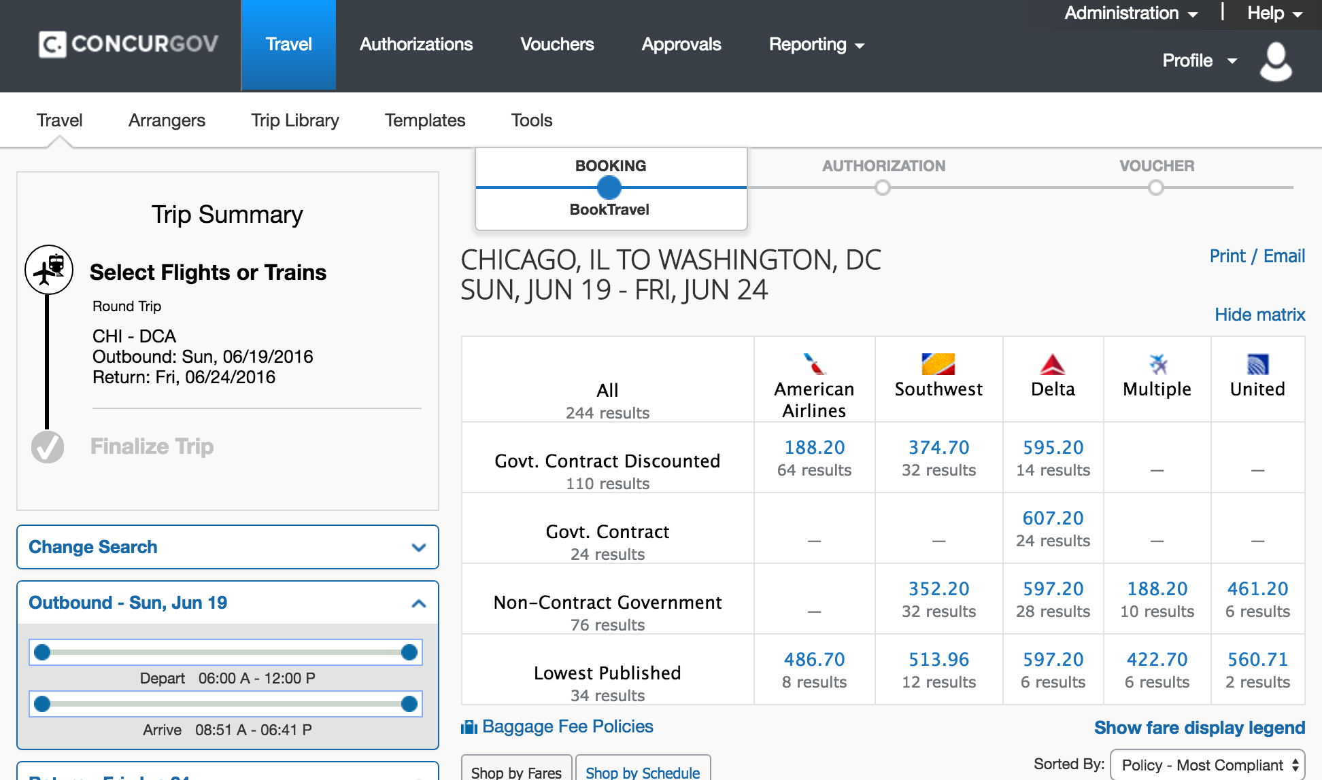Click the user profile avatar icon

pyautogui.click(x=1275, y=62)
